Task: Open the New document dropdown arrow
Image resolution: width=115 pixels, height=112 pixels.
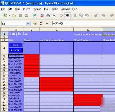Action: 10,15
